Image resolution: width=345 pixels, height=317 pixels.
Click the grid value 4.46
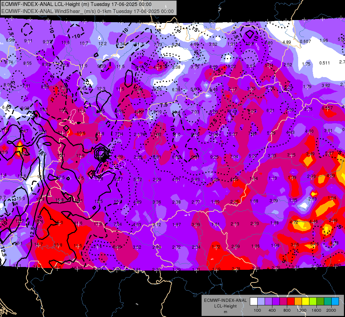click(313, 221)
